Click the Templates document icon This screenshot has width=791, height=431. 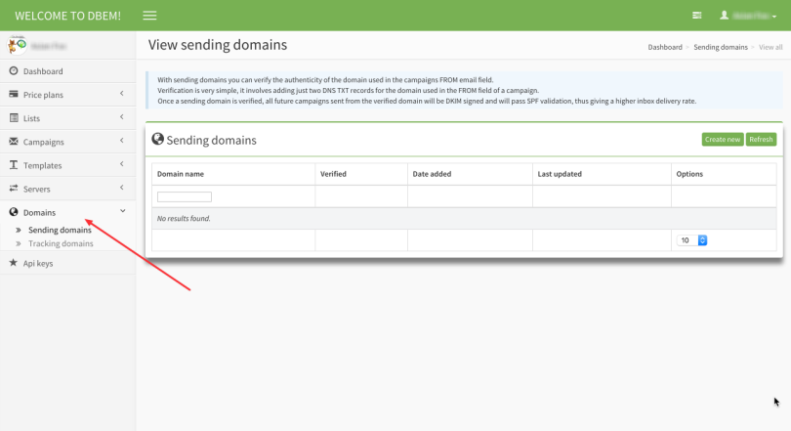pos(14,165)
